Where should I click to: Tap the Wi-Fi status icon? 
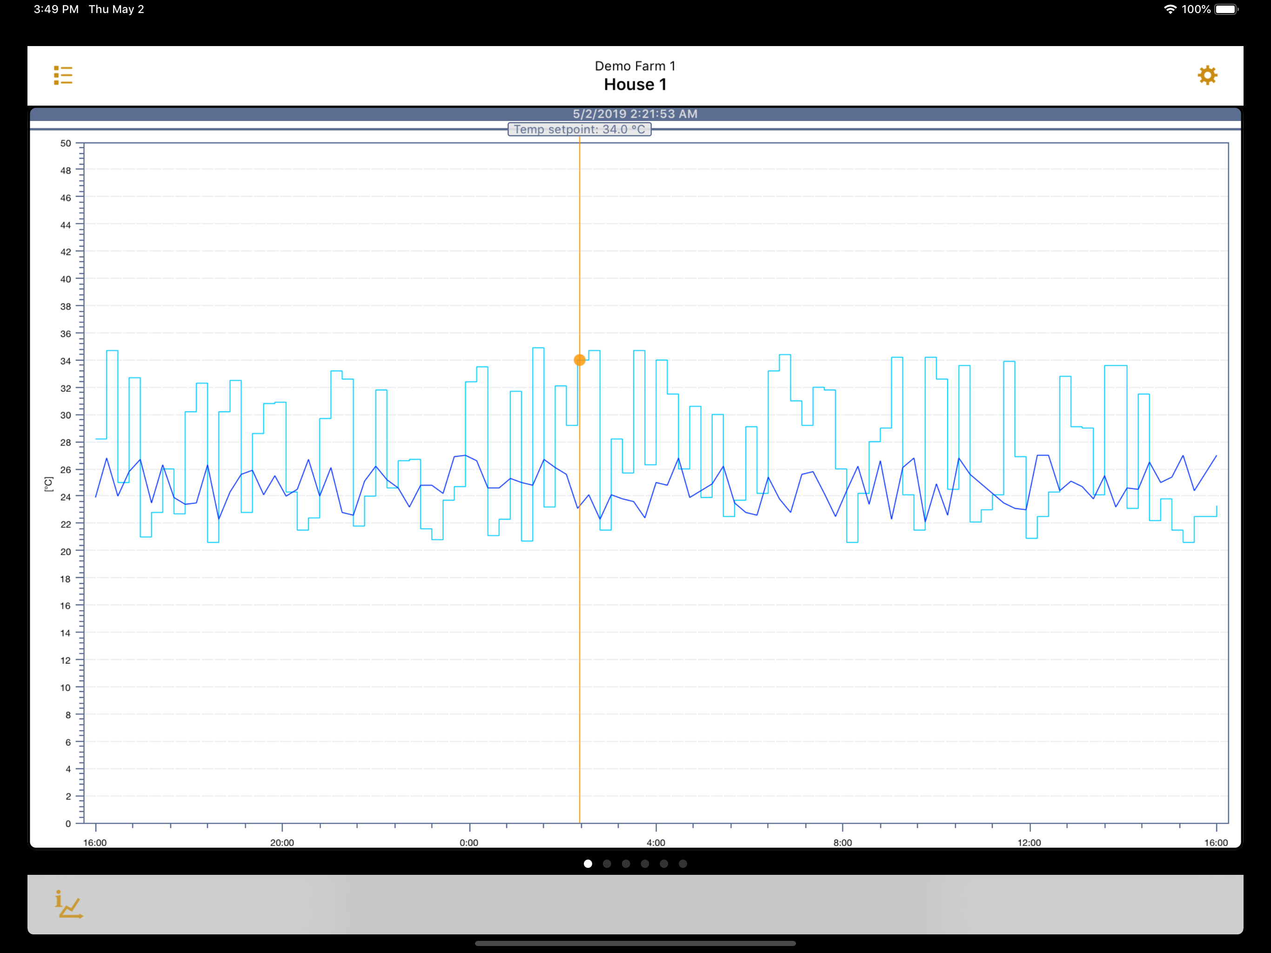[1170, 9]
